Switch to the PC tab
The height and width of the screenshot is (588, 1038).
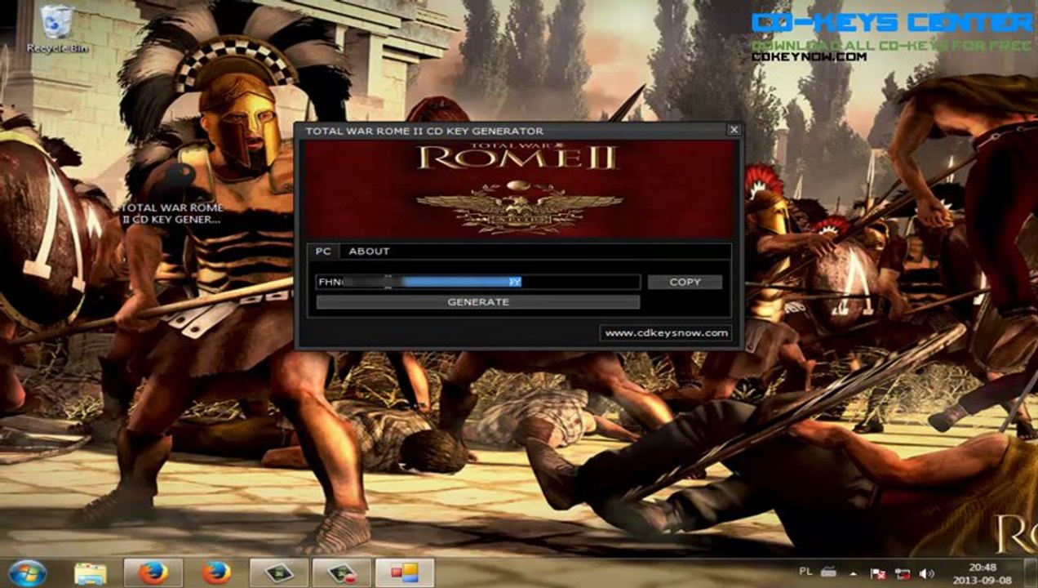(323, 252)
